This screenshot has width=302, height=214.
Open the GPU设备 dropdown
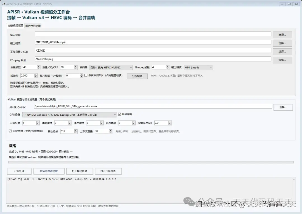tap(70, 115)
